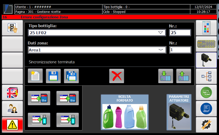The width and height of the screenshot is (219, 135).
Task: Expand the Tipo bottiglia dropdown arrow
Action: tap(161, 33)
